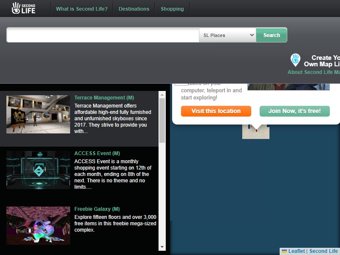This screenshot has height=255, width=340.
Task: Open the Freebie Galaxy thumbnail image
Action: (x=38, y=226)
